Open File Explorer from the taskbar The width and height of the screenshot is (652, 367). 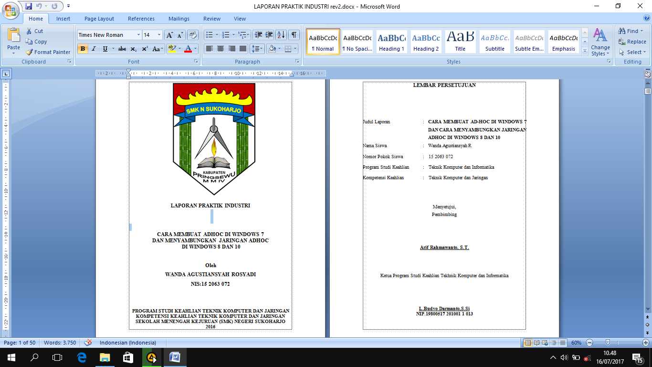(105, 357)
